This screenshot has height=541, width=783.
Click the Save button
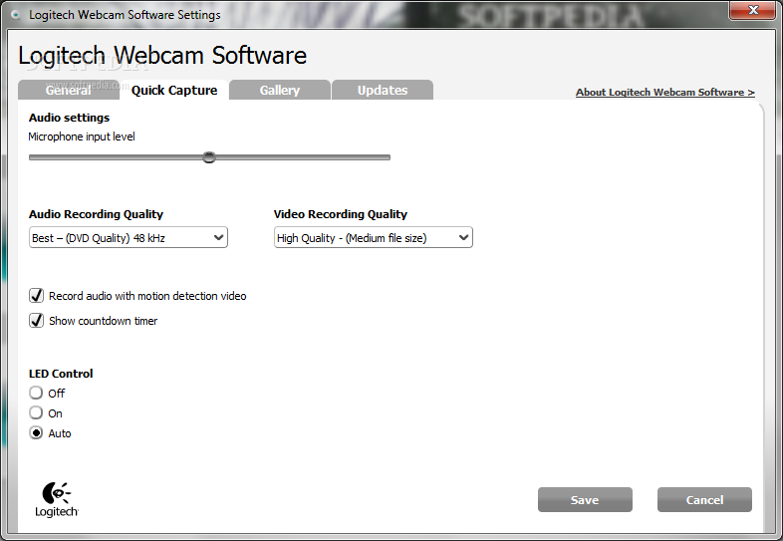(585, 500)
